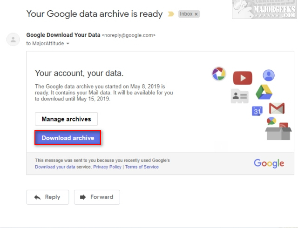Click the Google logo in footer
Viewport: 298px width, 228px height.
269,163
